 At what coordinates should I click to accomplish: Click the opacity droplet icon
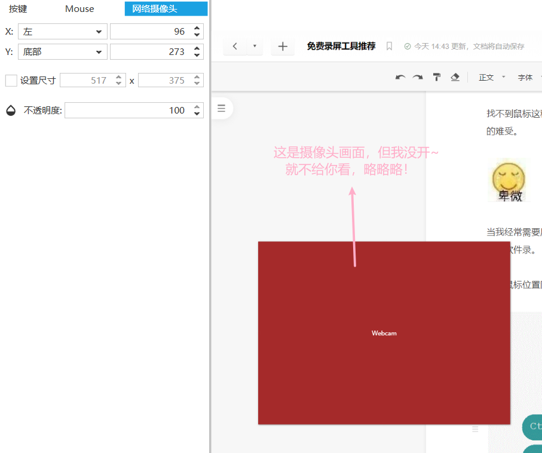tap(11, 111)
